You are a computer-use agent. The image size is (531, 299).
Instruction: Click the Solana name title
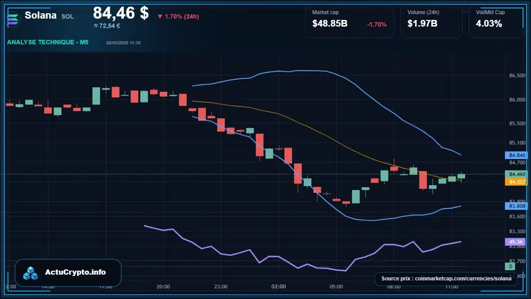pos(41,16)
